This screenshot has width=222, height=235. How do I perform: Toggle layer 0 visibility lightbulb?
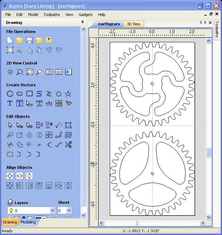click(x=11, y=210)
